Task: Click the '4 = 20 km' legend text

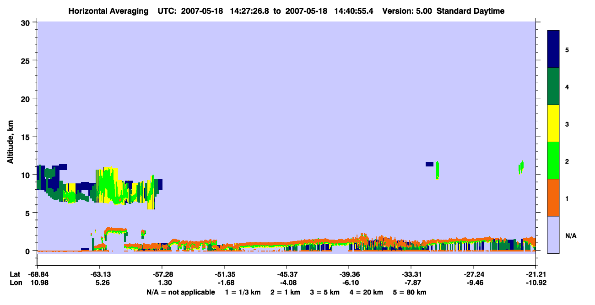Action: 366,292
